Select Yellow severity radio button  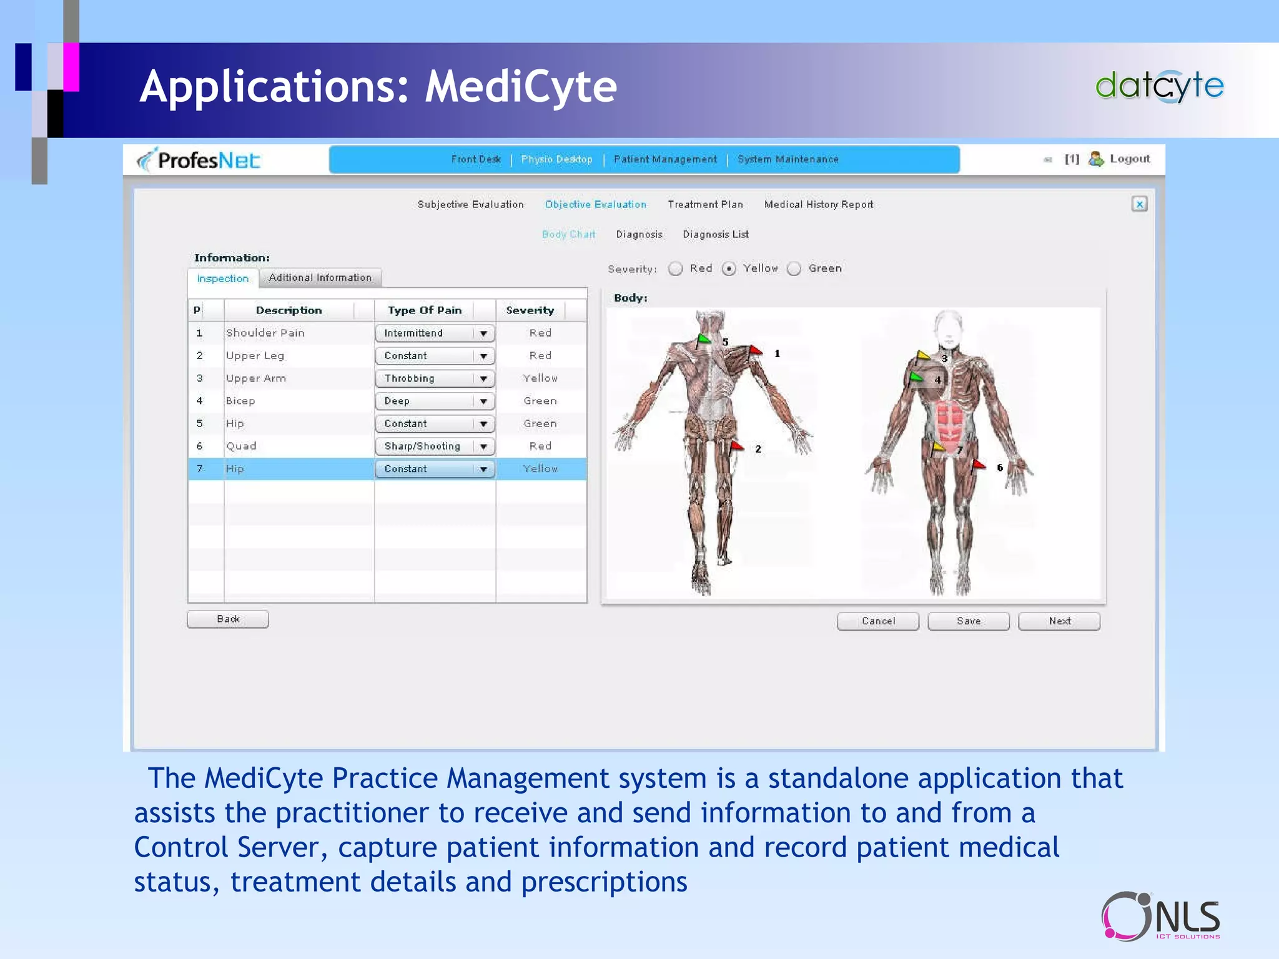[x=729, y=268]
